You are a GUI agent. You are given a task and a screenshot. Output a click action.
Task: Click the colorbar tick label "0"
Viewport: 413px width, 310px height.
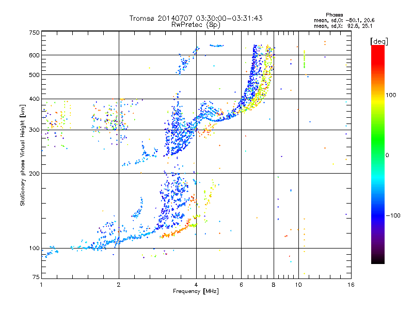pyautogui.click(x=387, y=156)
